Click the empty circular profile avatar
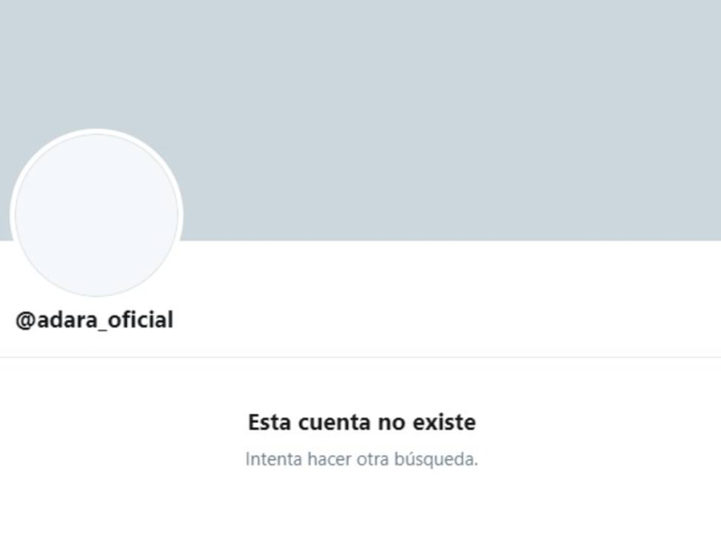The height and width of the screenshot is (540, 721). click(x=96, y=215)
